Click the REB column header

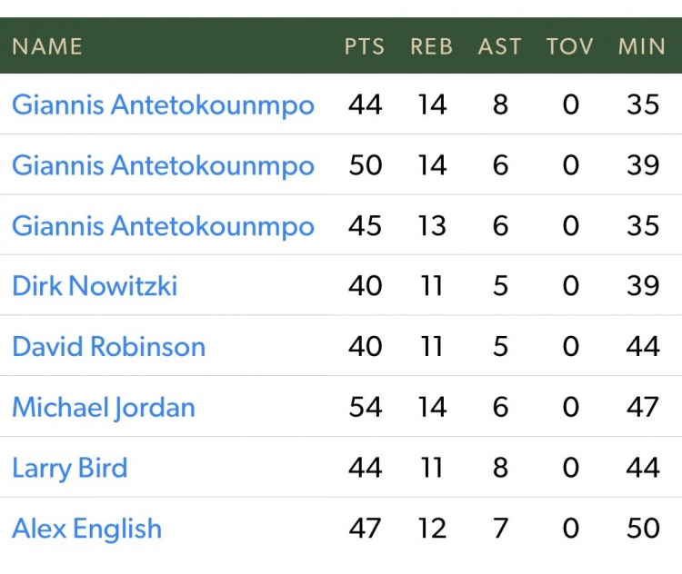click(x=431, y=46)
